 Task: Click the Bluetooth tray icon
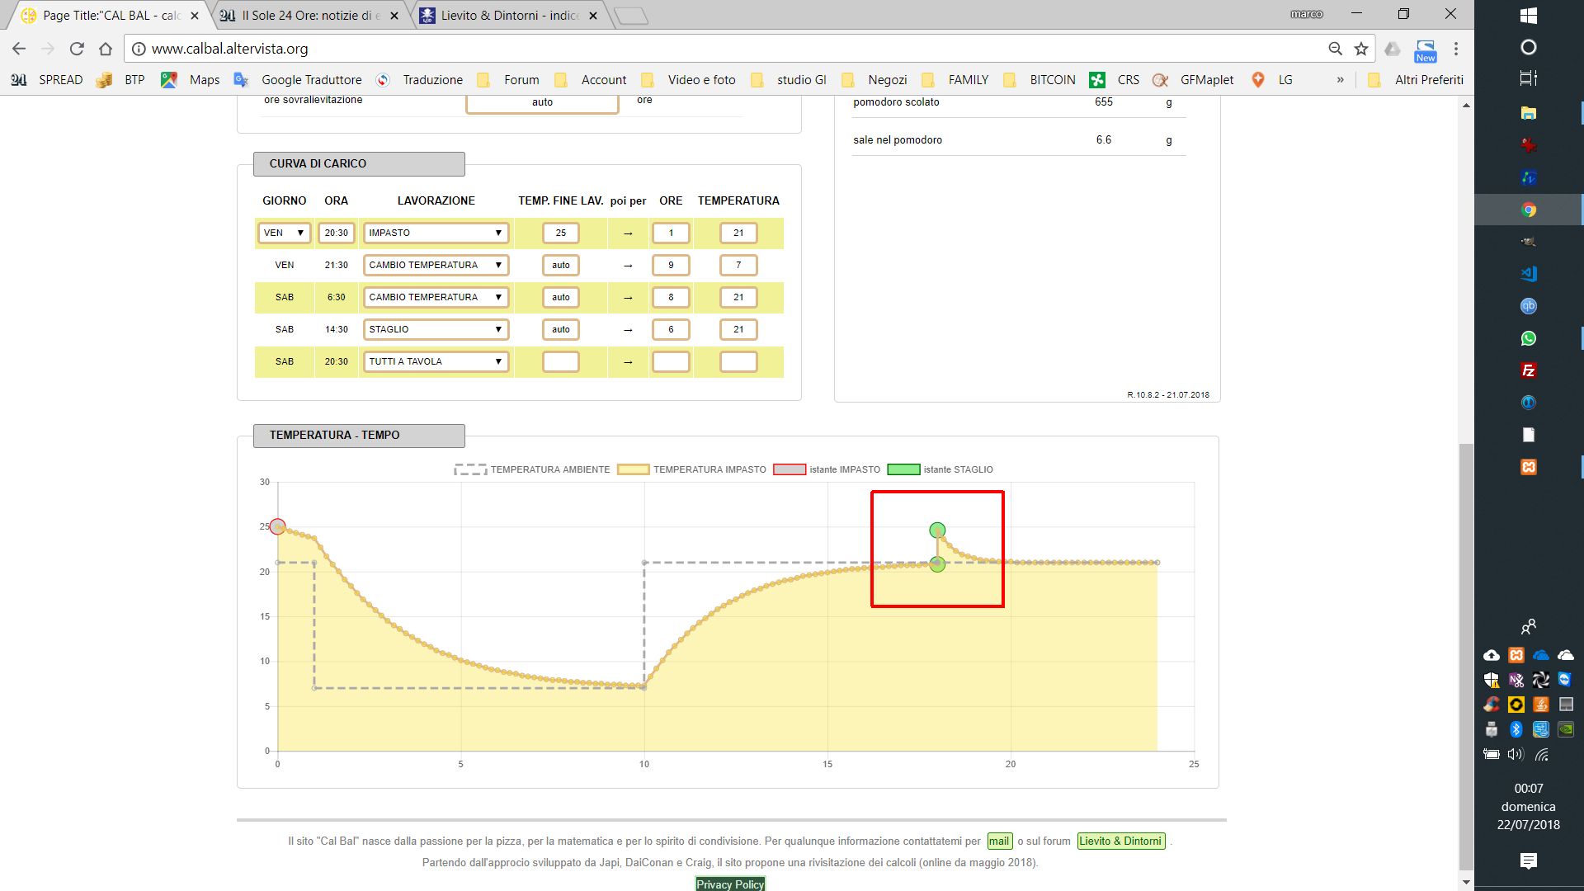(x=1516, y=729)
